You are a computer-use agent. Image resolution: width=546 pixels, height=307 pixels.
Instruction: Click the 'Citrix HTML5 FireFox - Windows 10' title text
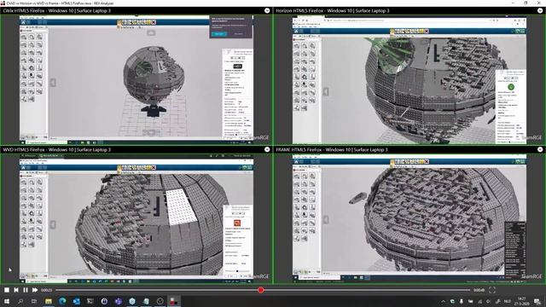37,11
